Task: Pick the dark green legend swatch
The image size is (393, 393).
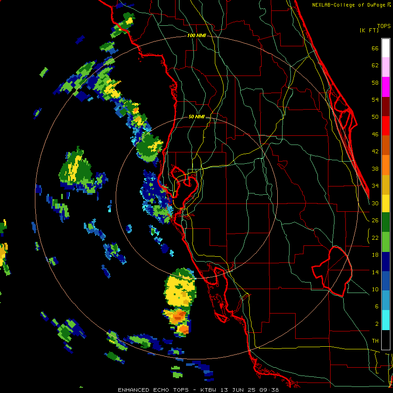Action: point(386,222)
